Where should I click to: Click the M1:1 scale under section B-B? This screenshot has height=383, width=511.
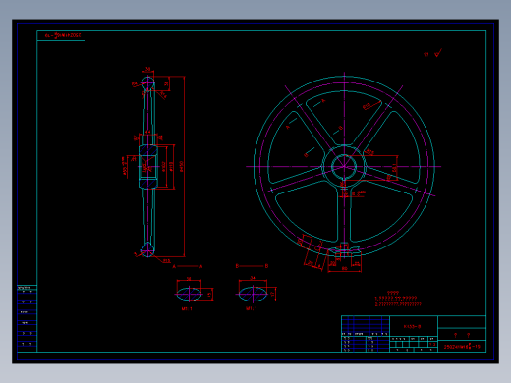252,308
